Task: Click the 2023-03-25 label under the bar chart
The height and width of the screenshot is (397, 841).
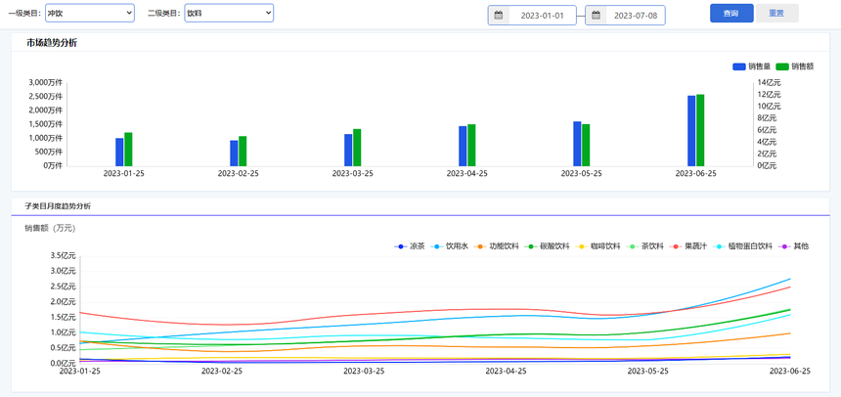Action: pyautogui.click(x=352, y=174)
